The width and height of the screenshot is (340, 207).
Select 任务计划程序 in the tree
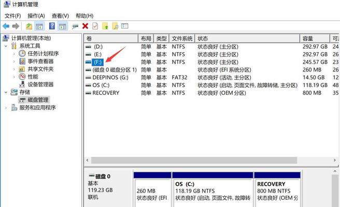(43, 54)
